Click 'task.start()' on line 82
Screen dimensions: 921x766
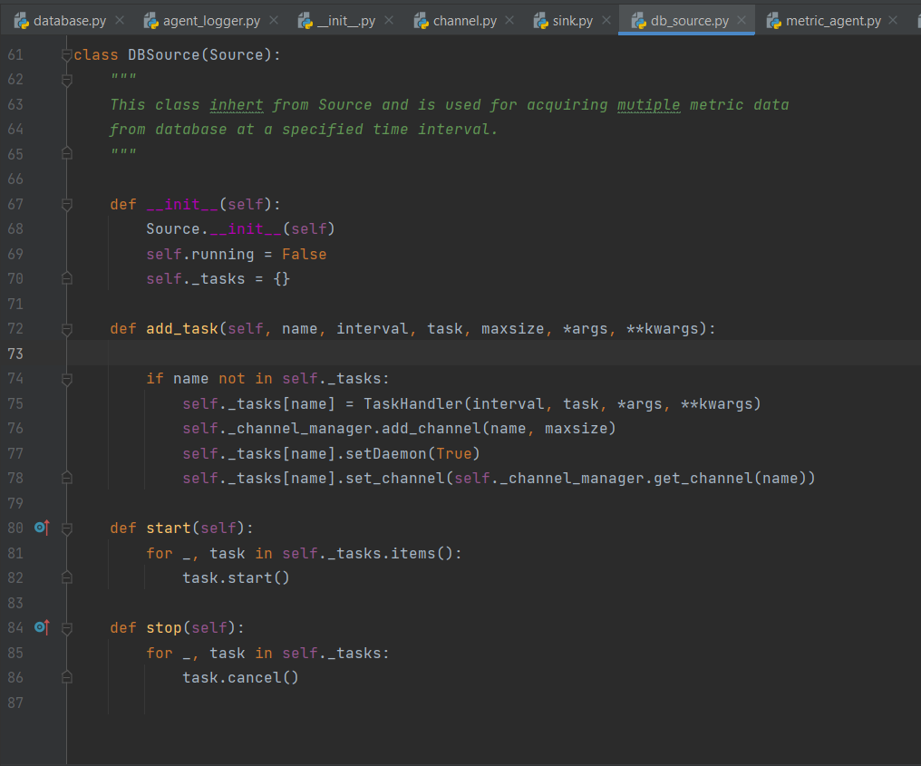[236, 578]
